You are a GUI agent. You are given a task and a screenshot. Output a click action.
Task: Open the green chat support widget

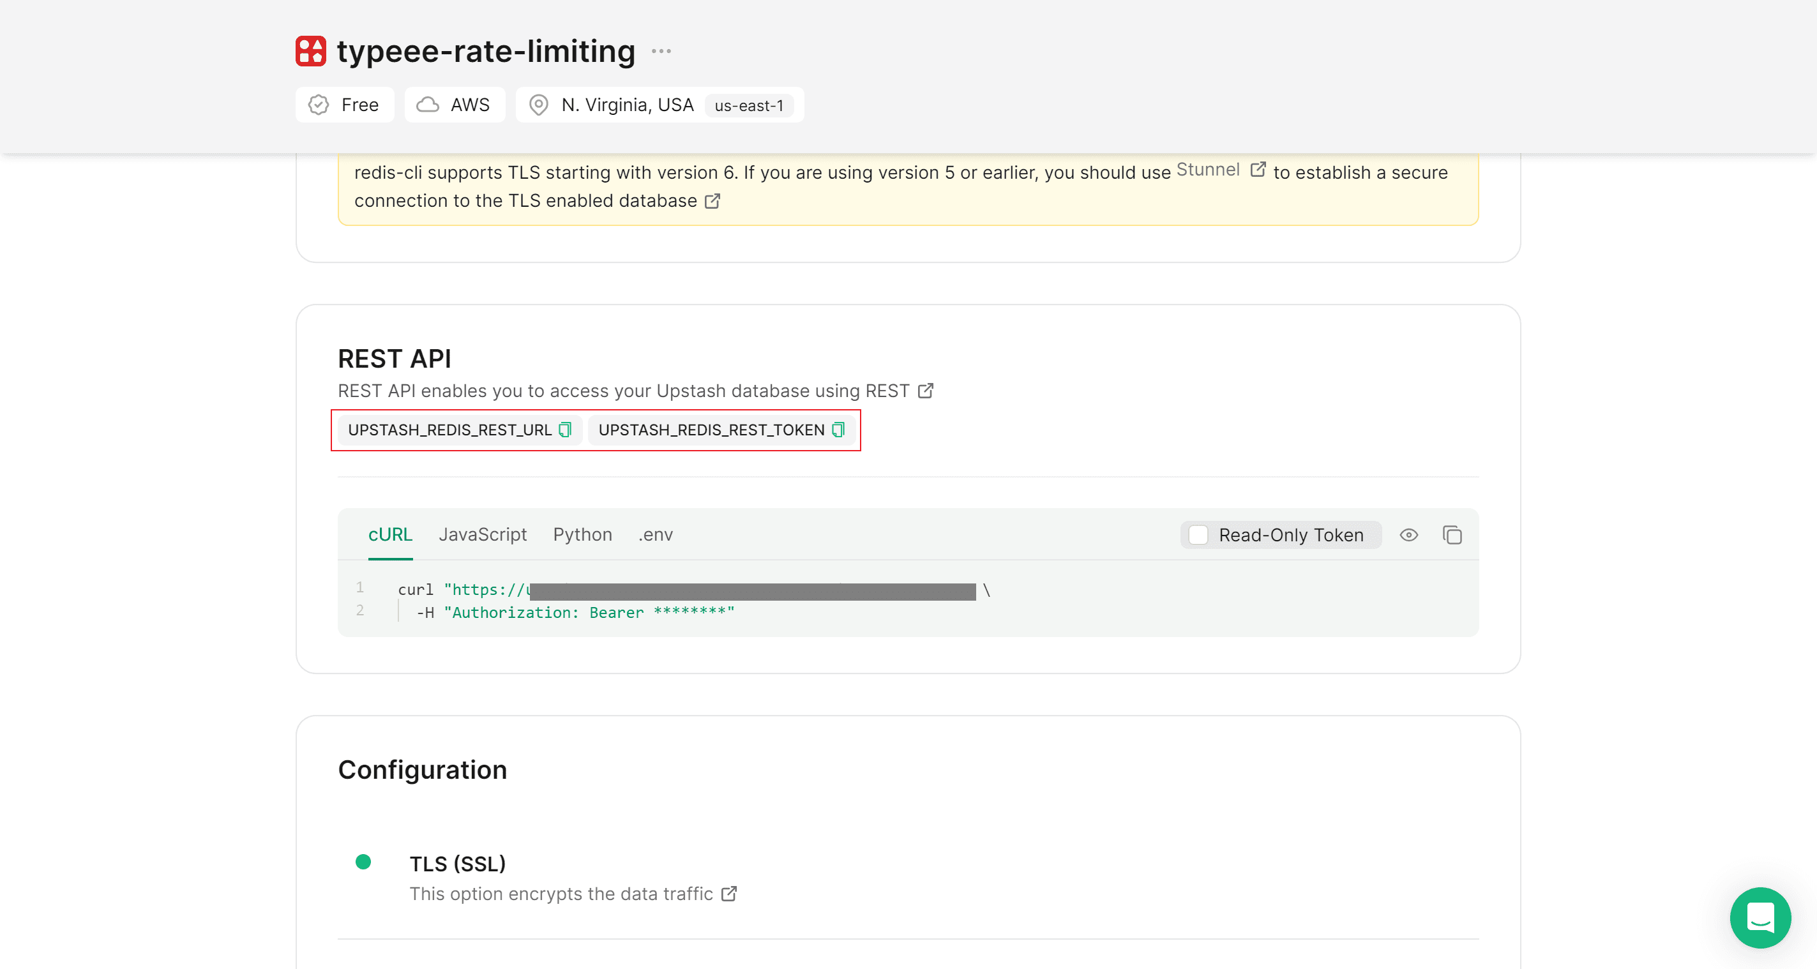tap(1760, 917)
